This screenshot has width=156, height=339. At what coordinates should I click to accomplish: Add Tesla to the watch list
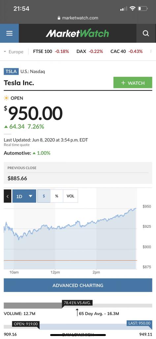click(x=133, y=82)
